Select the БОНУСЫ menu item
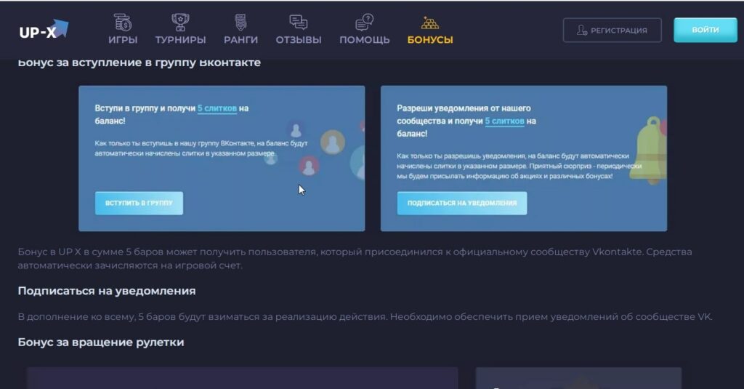744x389 pixels. (x=430, y=40)
